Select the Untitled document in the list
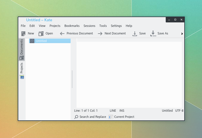The width and height of the screenshot is (202, 138). pyautogui.click(x=50, y=41)
